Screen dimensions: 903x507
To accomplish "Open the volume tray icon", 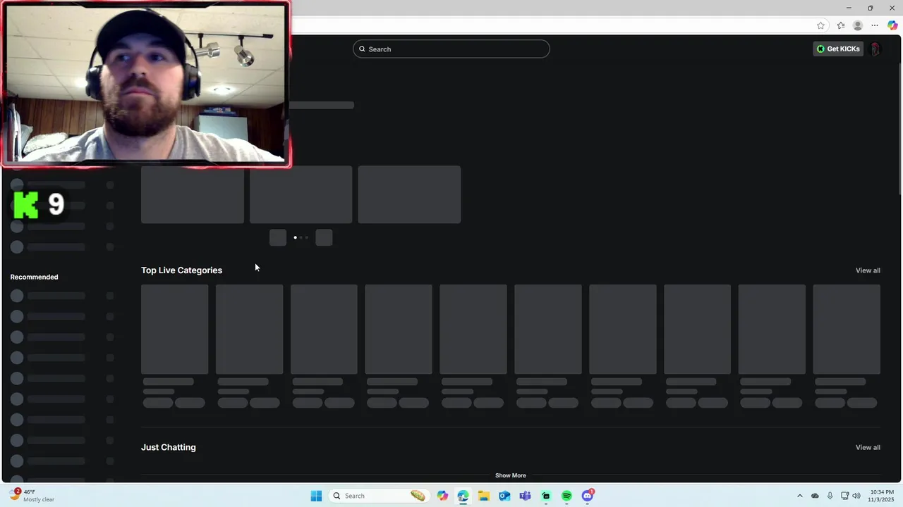I will click(856, 496).
